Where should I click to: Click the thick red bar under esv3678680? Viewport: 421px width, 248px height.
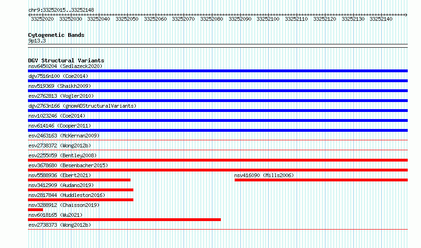[x=218, y=170]
